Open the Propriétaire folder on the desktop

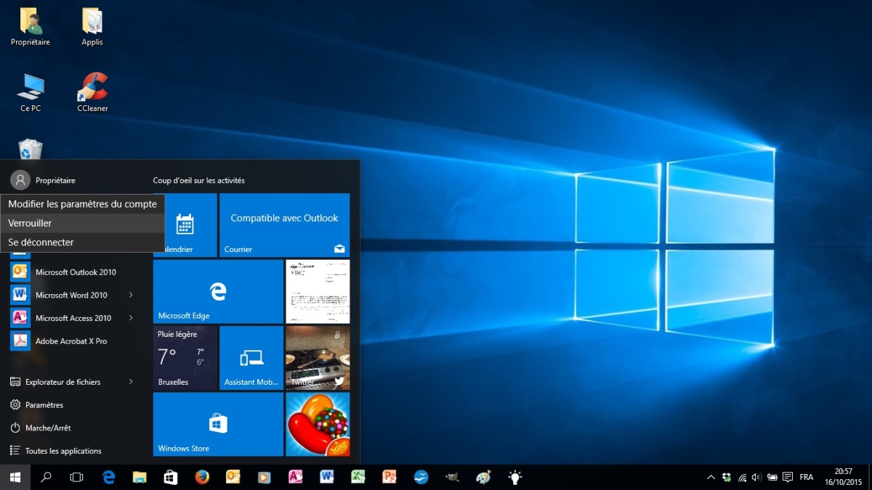coord(31,27)
